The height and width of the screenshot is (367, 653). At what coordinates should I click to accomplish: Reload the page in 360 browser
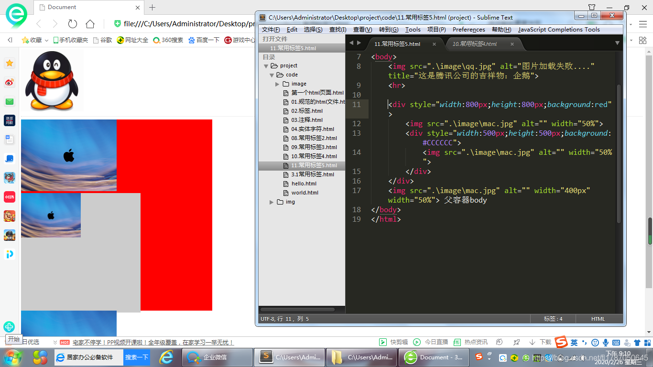73,24
